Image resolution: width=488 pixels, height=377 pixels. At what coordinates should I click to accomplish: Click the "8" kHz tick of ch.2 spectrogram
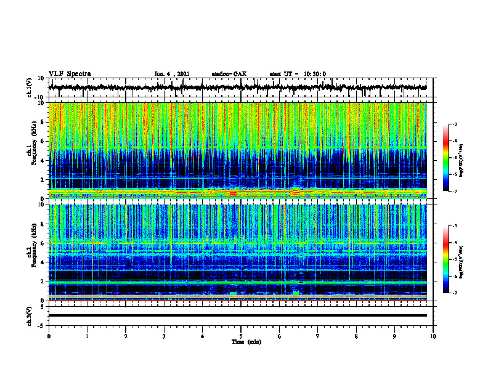click(x=43, y=224)
